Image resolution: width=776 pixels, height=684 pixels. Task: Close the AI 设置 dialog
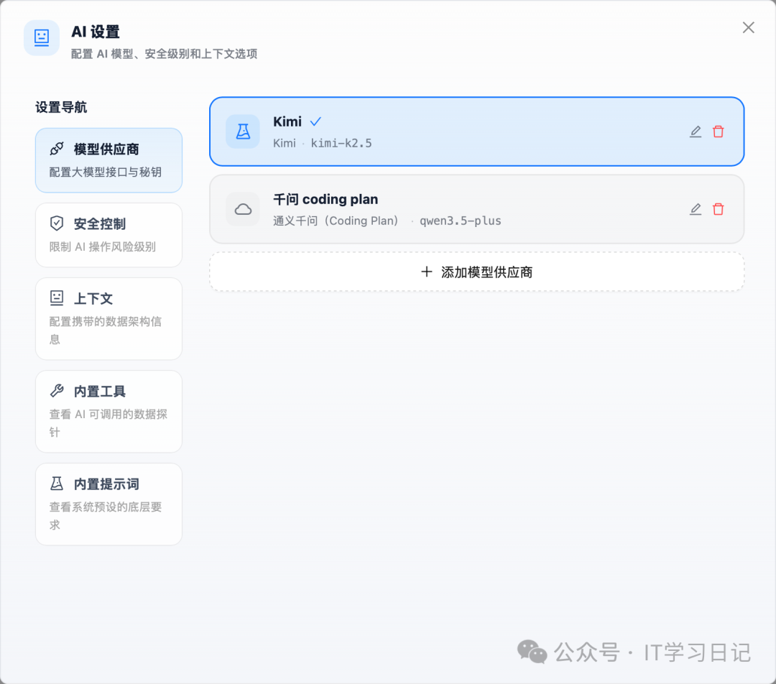click(x=748, y=28)
